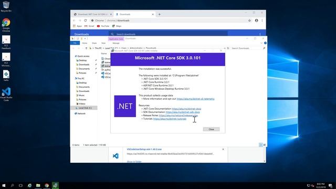This screenshot has height=189, width=336.
Task: Close the Download .NET Core Chrome tab
Action: tap(111, 14)
